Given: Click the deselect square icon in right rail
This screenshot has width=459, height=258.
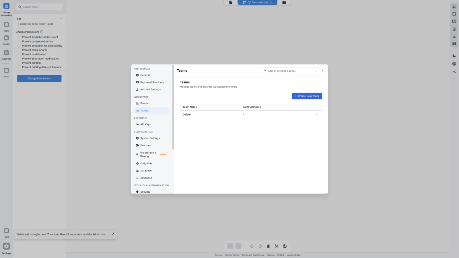Looking at the screenshot, I should (454, 14).
